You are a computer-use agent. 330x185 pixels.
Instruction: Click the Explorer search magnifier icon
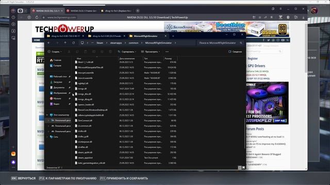click(241, 43)
